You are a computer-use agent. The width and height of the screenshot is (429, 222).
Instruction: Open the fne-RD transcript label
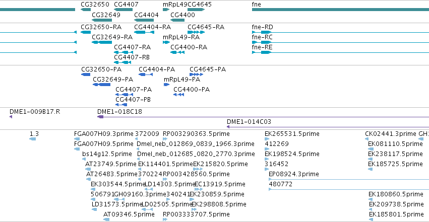pyautogui.click(x=262, y=27)
